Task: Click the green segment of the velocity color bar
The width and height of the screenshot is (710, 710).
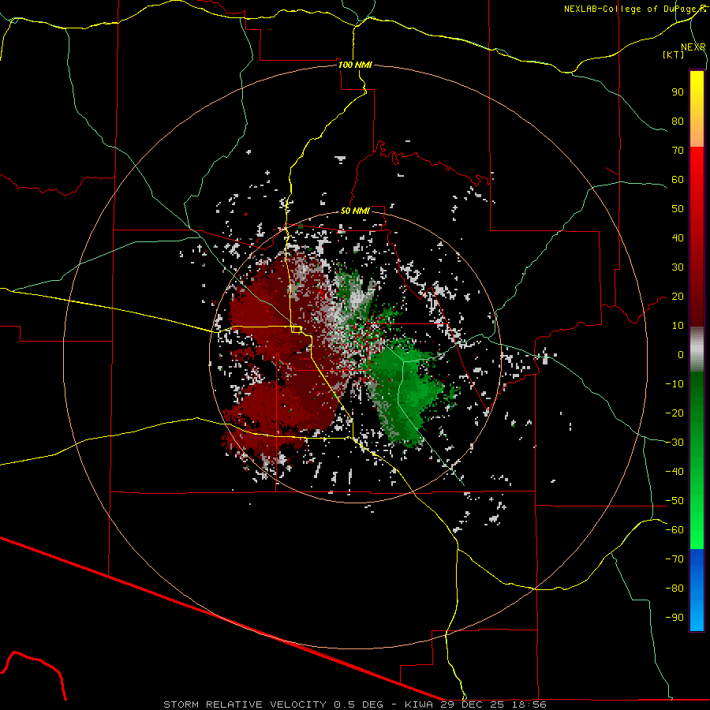Action: pos(697,461)
